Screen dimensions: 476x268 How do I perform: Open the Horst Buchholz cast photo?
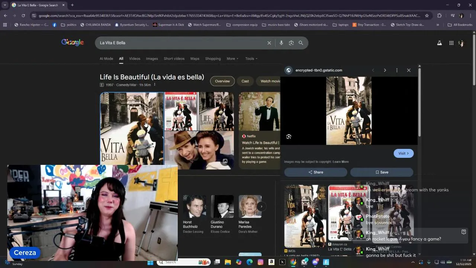pos(194,206)
